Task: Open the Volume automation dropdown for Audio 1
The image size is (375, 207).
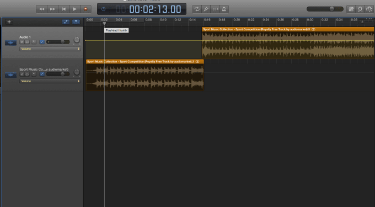Action: [50, 49]
